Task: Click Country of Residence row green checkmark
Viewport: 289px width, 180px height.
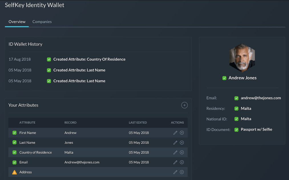Action: click(14, 152)
